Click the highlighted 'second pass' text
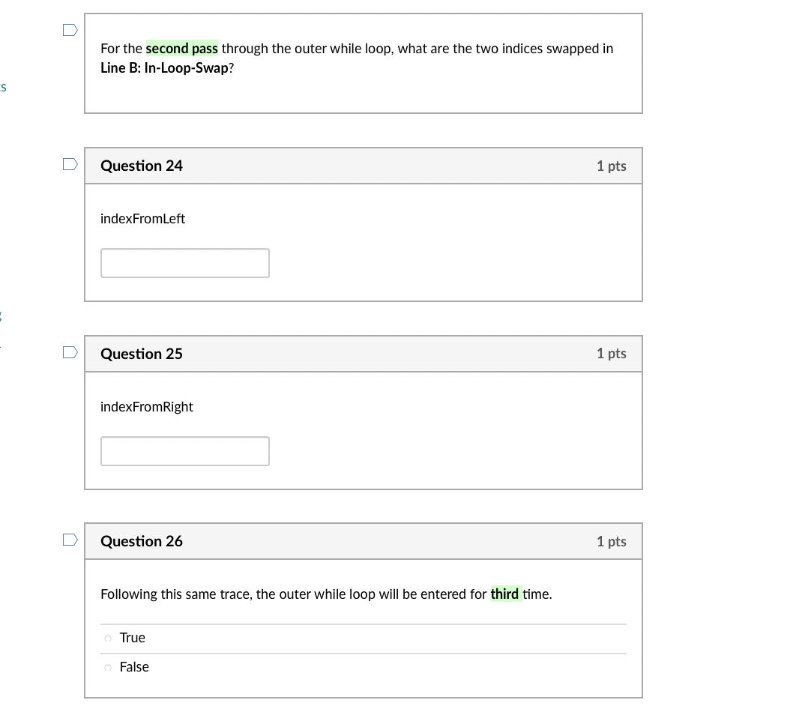811x721 pixels. 181,49
